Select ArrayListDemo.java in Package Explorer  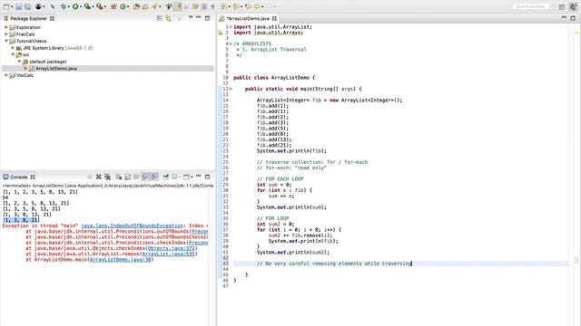point(56,69)
